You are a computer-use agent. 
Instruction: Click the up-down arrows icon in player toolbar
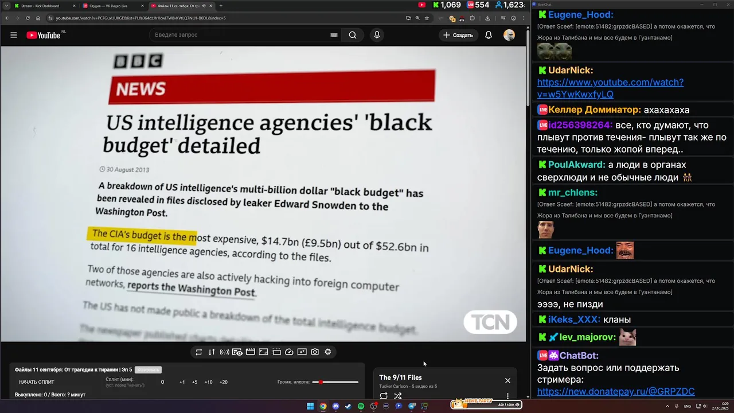coord(212,352)
